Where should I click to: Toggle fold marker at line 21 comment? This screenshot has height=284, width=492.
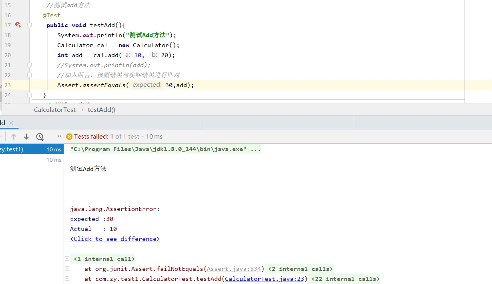[x=29, y=65]
